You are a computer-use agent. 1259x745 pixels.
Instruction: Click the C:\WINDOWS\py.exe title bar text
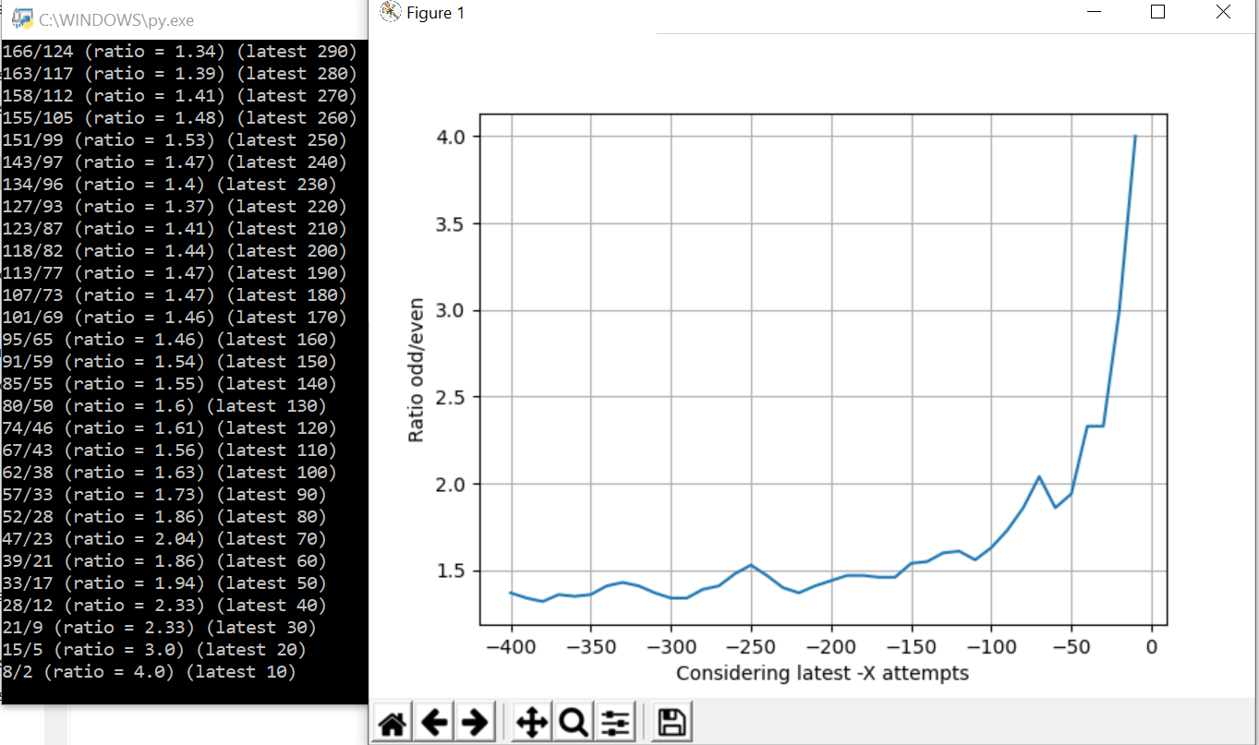[x=116, y=19]
